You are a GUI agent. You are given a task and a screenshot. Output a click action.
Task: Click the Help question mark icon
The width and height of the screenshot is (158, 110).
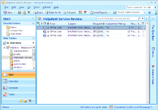[149, 12]
